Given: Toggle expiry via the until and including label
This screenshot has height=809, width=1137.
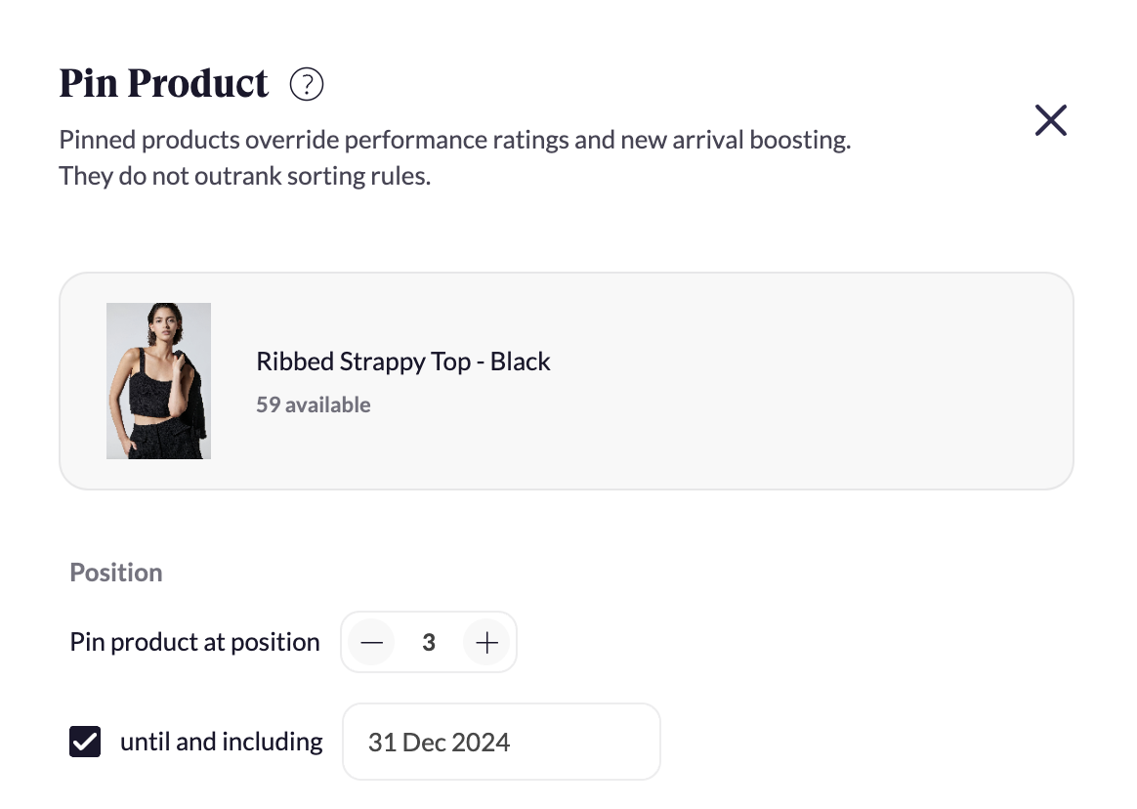Looking at the screenshot, I should pyautogui.click(x=221, y=742).
